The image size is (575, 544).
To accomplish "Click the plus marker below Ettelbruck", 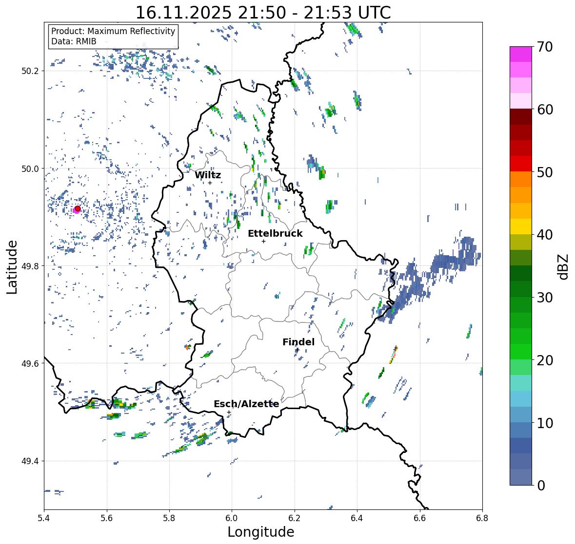I will click(x=263, y=241).
